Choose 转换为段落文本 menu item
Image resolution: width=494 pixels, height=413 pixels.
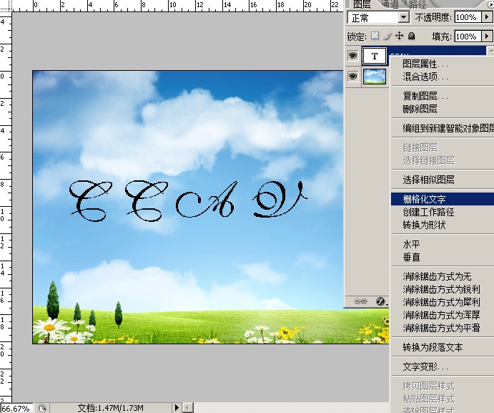[x=433, y=347]
